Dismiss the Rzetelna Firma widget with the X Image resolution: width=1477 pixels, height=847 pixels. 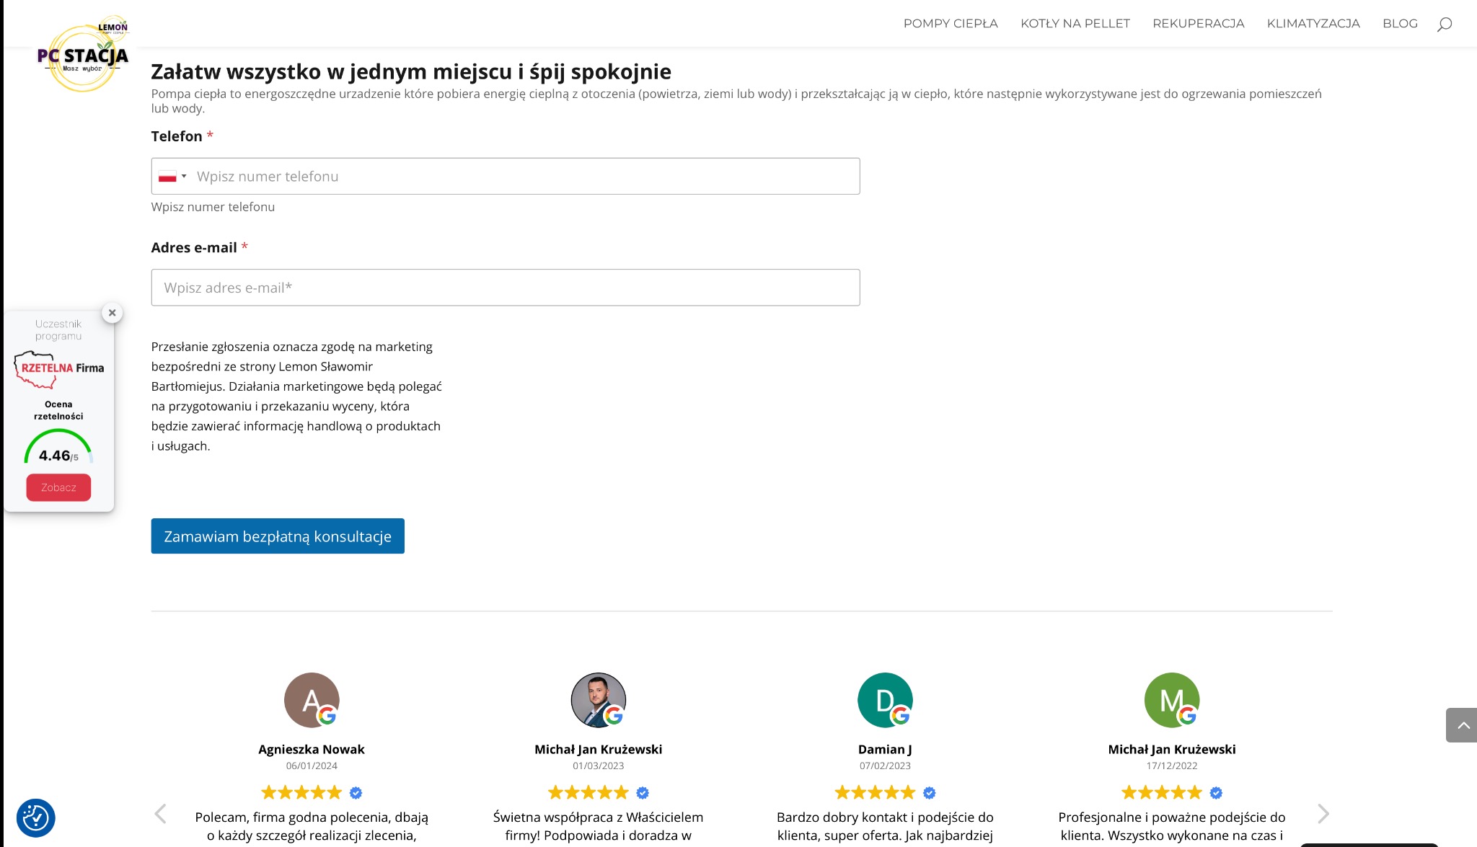[x=112, y=312]
